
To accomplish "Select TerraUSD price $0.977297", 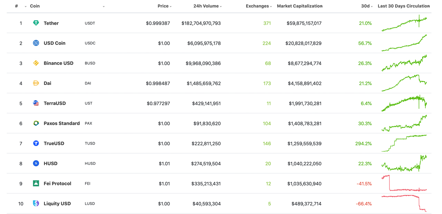I will click(158, 103).
